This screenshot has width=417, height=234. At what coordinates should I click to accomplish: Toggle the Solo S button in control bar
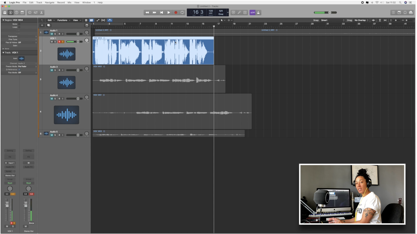(245, 13)
